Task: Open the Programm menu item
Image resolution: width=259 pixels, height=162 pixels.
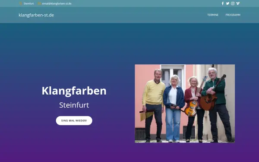Action: tap(233, 15)
